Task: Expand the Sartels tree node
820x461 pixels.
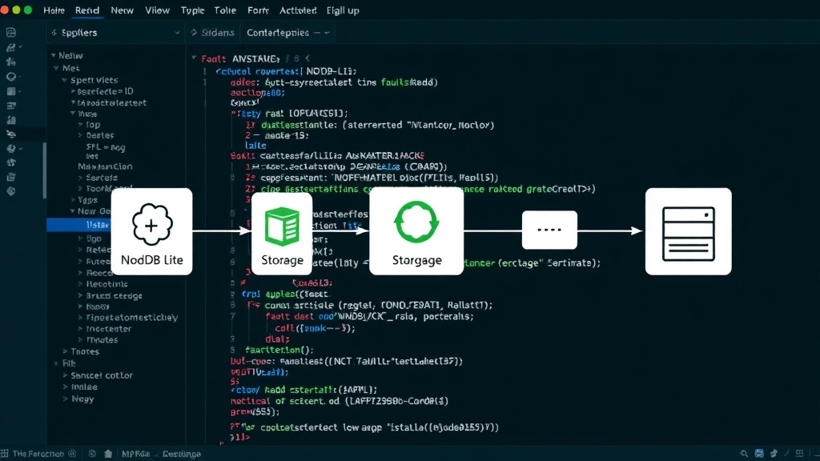Action: click(81, 178)
